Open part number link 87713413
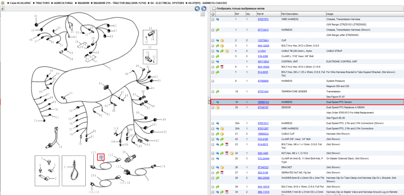404x195 pixels. tap(263, 30)
